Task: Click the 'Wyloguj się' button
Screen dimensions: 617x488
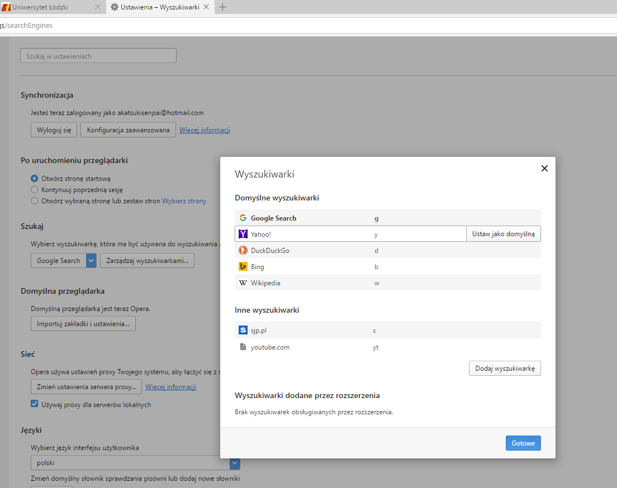Action: (54, 130)
